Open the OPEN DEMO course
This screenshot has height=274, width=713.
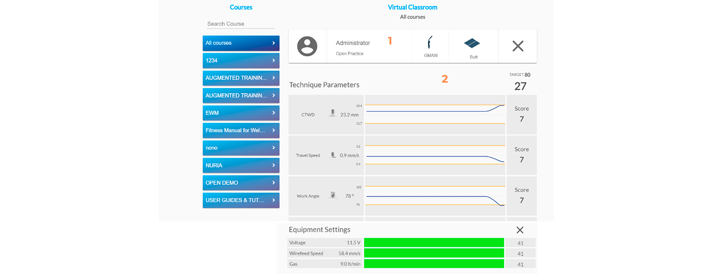[x=241, y=183]
